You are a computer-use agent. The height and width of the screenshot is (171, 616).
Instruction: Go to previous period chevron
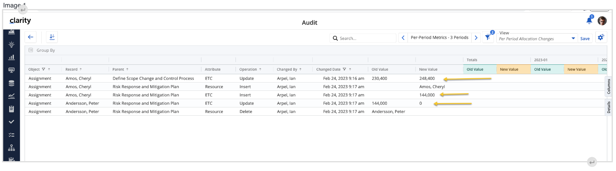(x=403, y=38)
